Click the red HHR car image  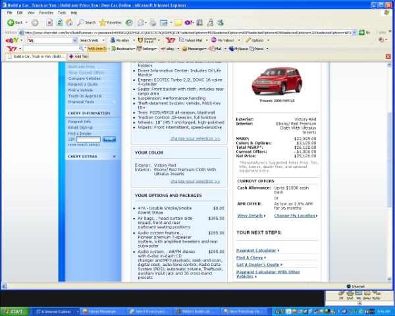277,81
